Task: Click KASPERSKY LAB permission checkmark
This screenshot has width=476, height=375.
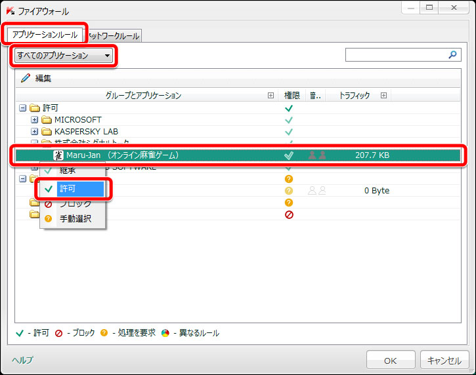Action: click(289, 132)
